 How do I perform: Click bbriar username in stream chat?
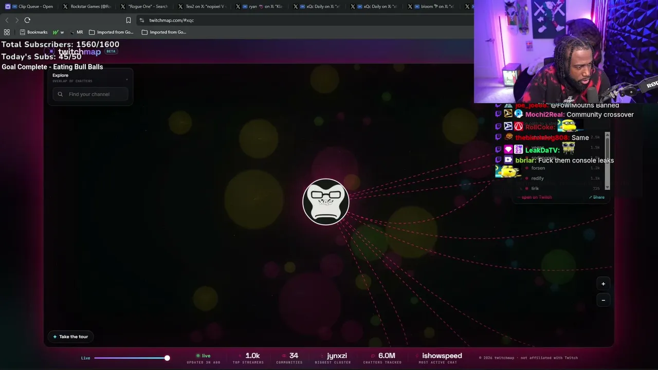tap(525, 160)
